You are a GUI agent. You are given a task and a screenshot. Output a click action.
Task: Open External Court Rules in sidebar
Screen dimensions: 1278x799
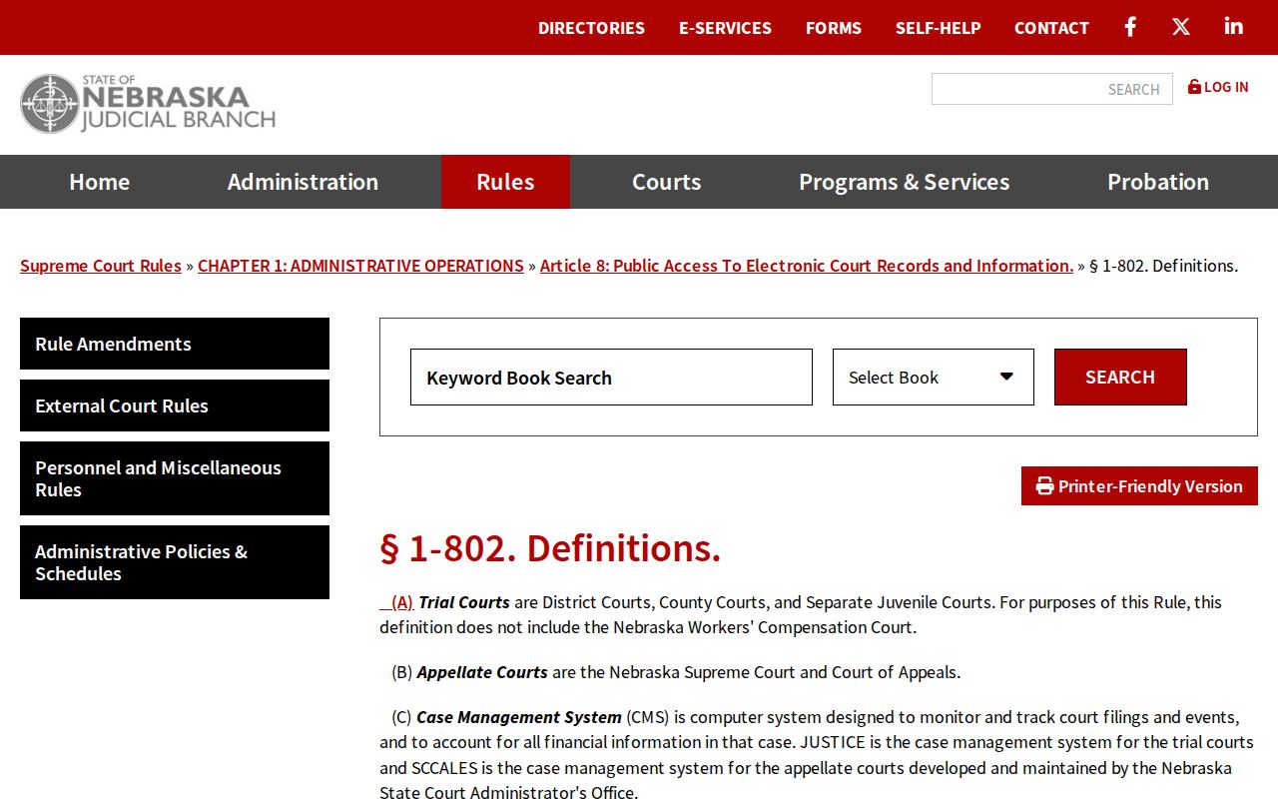[175, 405]
